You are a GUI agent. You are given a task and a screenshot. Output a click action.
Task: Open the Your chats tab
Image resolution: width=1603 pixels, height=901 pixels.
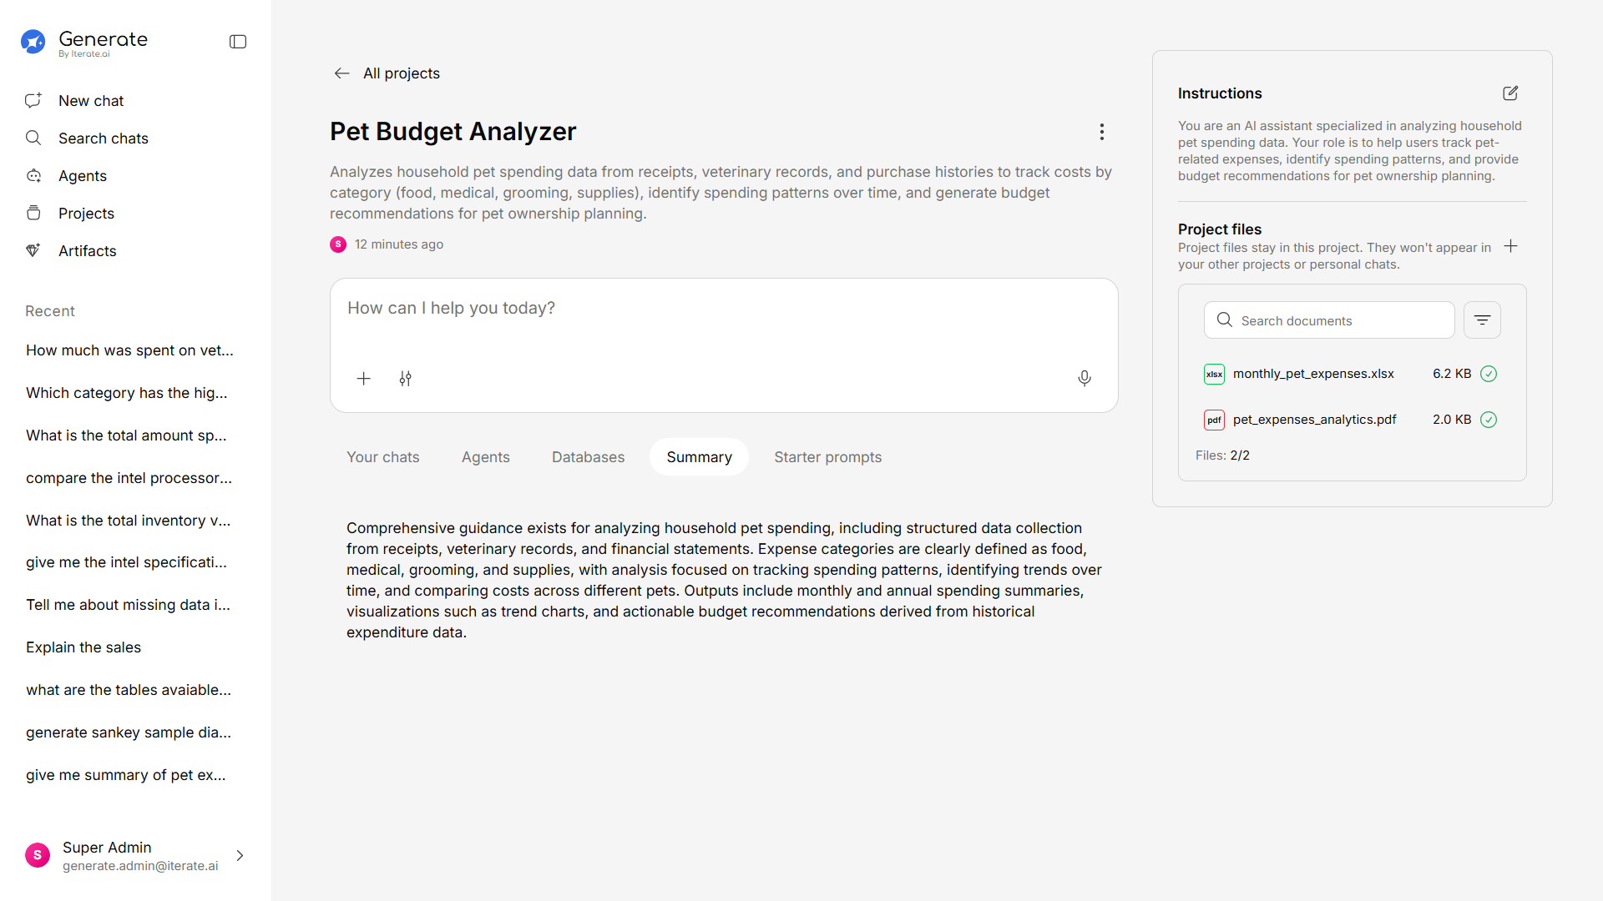(383, 457)
